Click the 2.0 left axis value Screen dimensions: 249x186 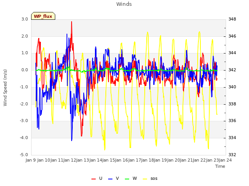pos(25,36)
